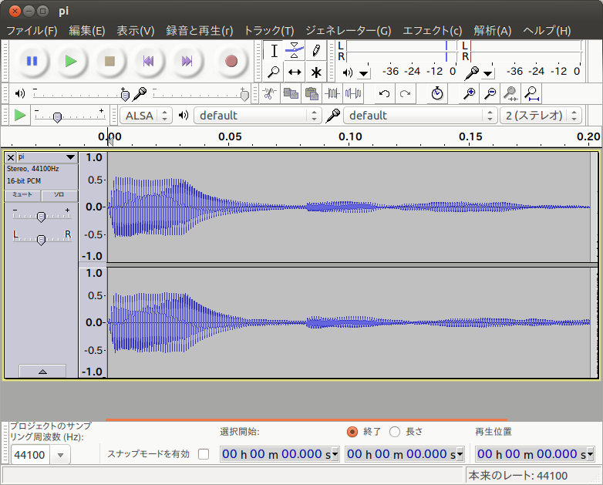
Task: Click the Record button
Action: [x=231, y=61]
